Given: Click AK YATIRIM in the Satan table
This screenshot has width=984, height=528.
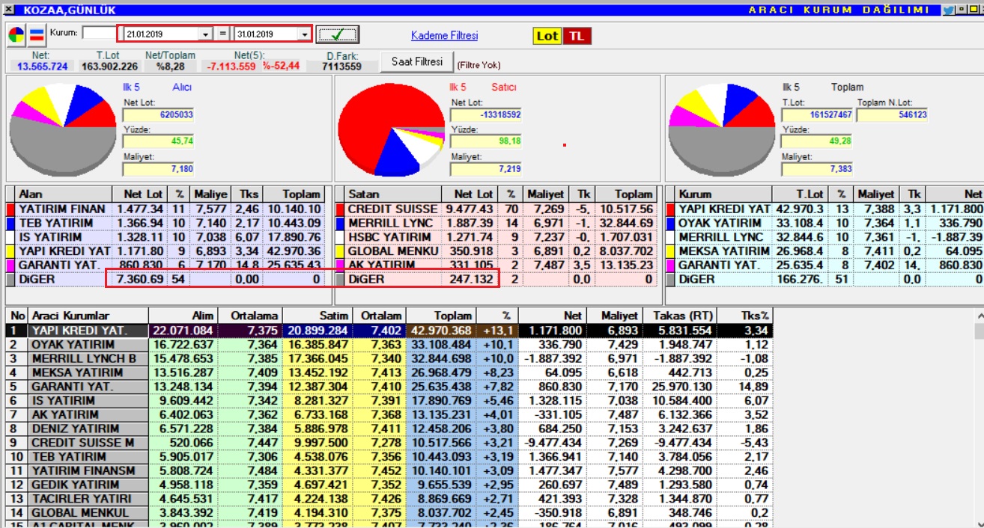Looking at the screenshot, I should 382,265.
